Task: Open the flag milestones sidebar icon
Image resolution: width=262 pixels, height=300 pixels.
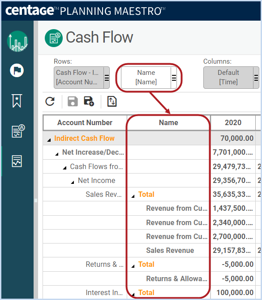Action: [x=17, y=70]
